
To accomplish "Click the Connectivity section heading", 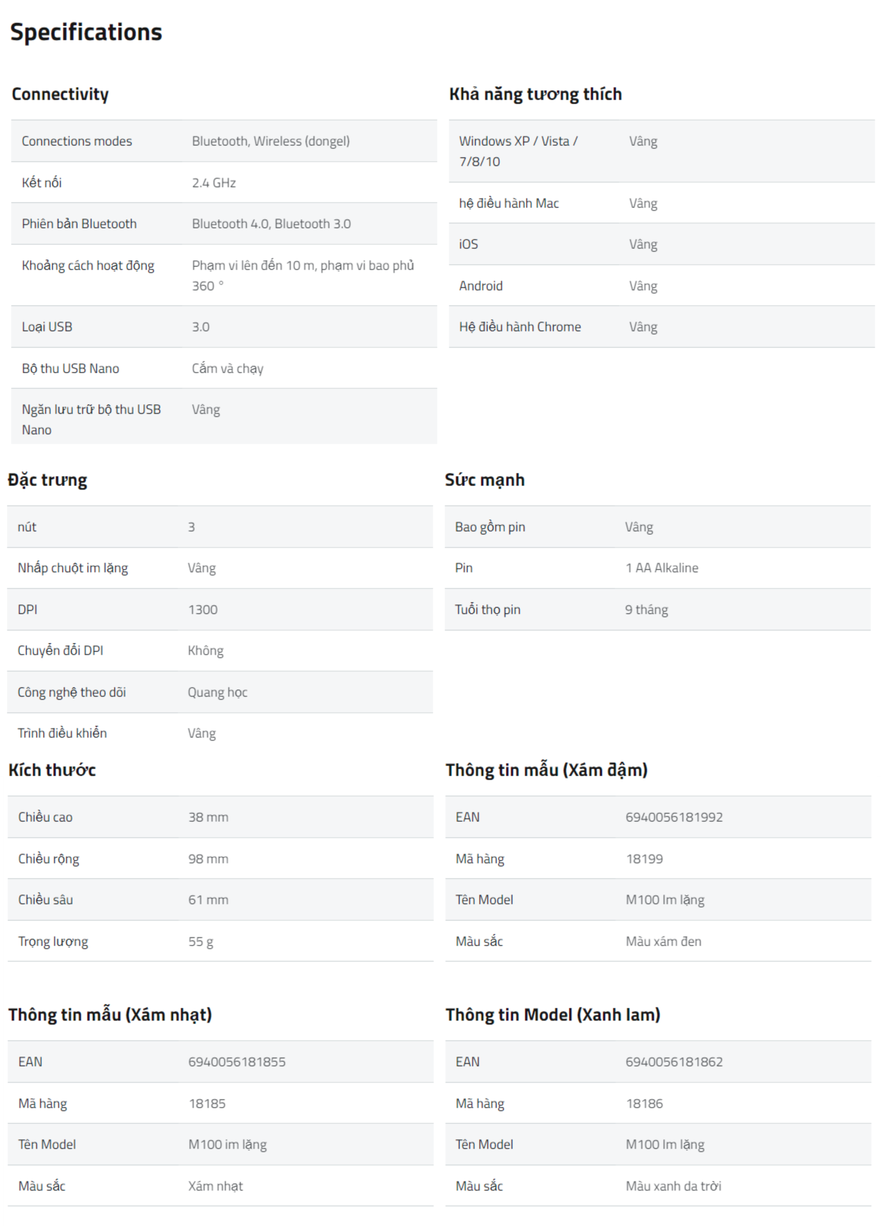I will (60, 94).
